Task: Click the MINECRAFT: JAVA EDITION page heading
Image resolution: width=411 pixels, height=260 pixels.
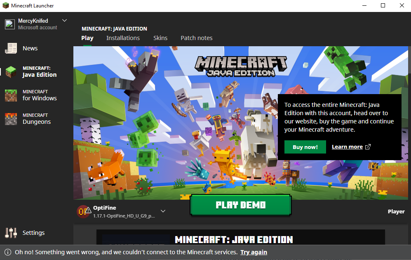Action: coord(114,28)
